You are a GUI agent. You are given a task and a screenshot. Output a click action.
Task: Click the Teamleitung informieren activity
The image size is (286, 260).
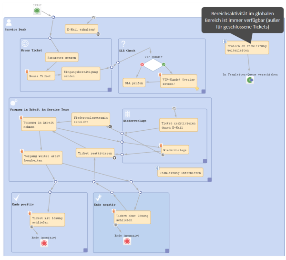point(180,173)
